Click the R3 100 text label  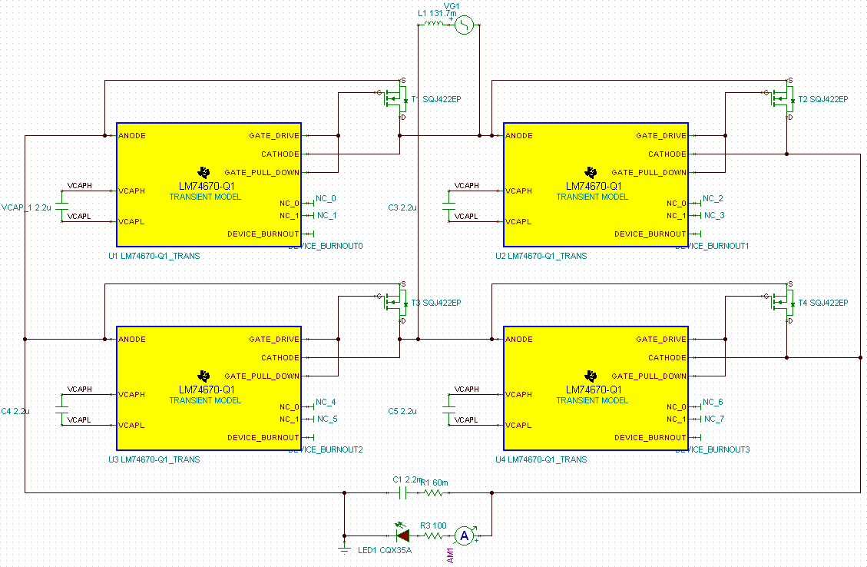coord(433,526)
